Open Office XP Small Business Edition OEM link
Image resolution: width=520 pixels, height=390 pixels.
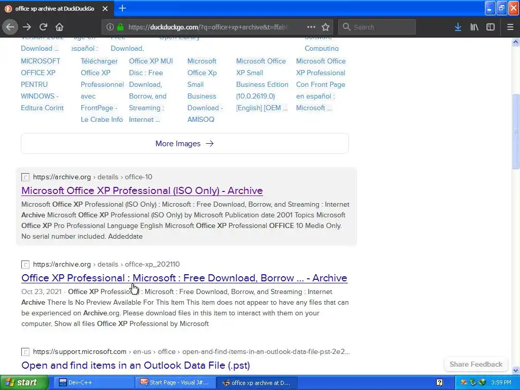[262, 84]
